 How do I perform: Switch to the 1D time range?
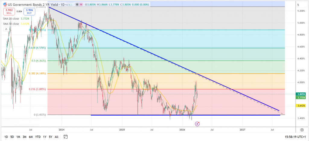pos(6,137)
